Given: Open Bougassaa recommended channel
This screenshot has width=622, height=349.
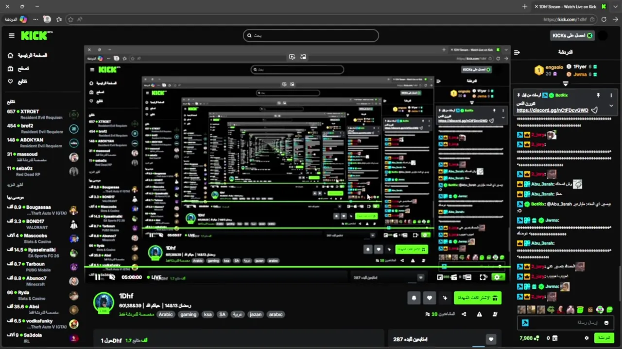Looking at the screenshot, I should pyautogui.click(x=42, y=210).
